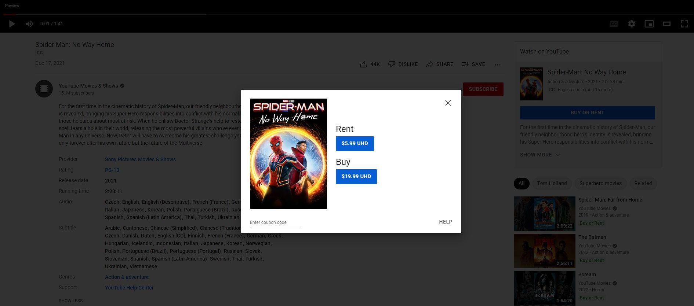
Task: Enable miniplayer mode
Action: tap(649, 24)
